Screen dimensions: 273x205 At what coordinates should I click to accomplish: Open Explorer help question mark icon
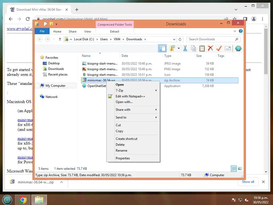coord(241,31)
